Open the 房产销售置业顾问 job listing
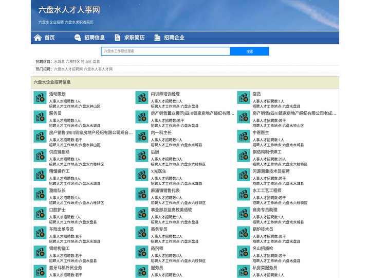370x278 pixels. [x=193, y=113]
